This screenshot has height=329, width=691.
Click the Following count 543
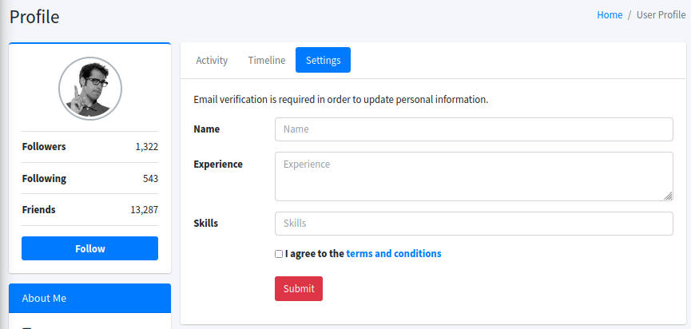point(150,178)
